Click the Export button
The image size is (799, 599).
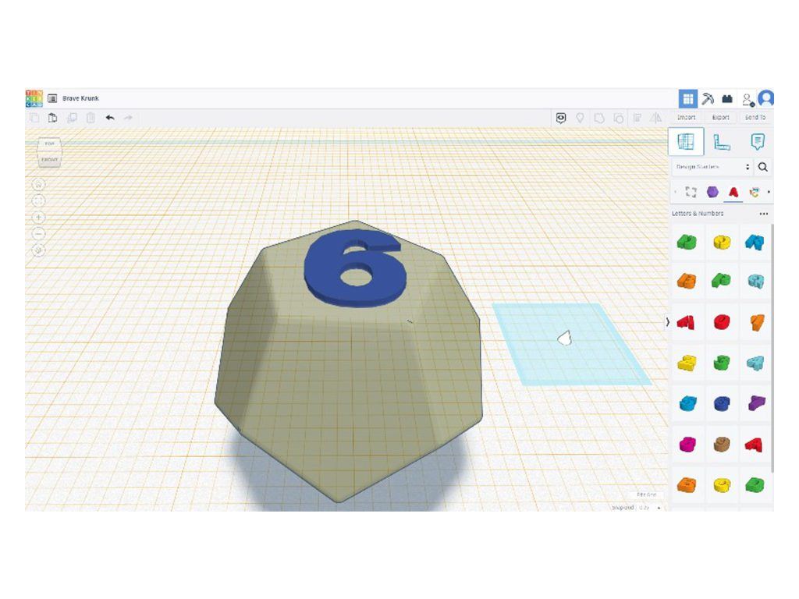click(x=720, y=117)
